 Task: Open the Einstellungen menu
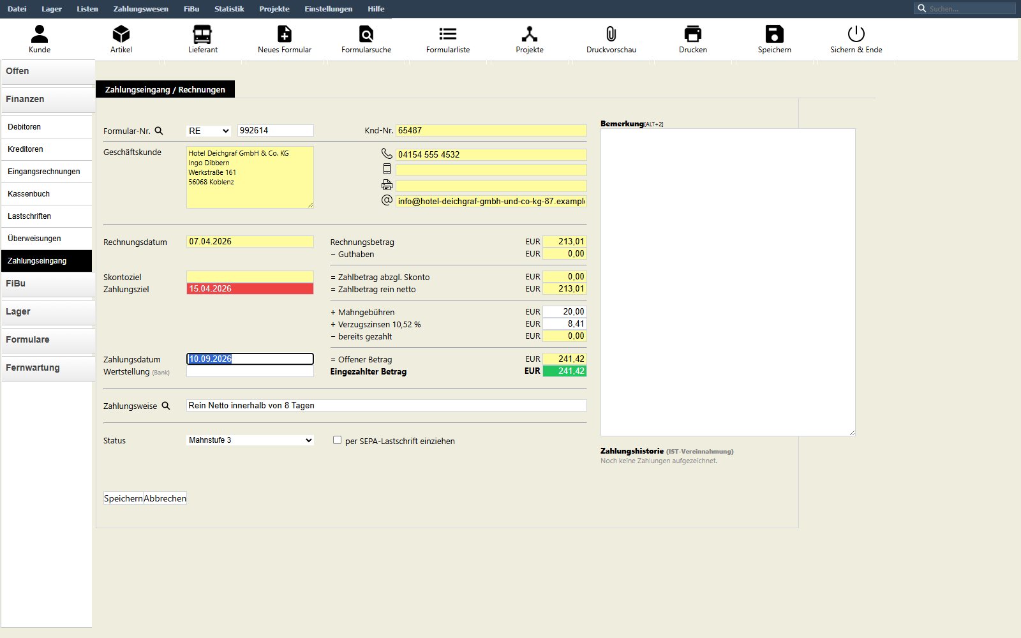(x=329, y=9)
